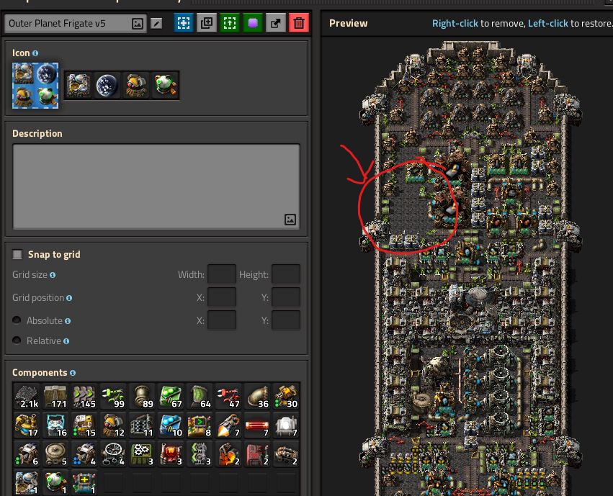
Task: Click inside the Description text area
Action: click(x=156, y=186)
